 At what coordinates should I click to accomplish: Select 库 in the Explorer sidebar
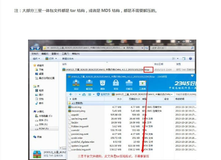pyautogui.click(x=36, y=86)
